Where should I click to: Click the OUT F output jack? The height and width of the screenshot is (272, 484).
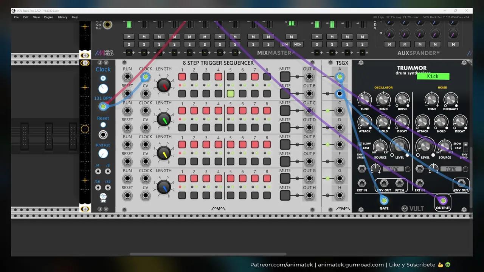coord(309,161)
